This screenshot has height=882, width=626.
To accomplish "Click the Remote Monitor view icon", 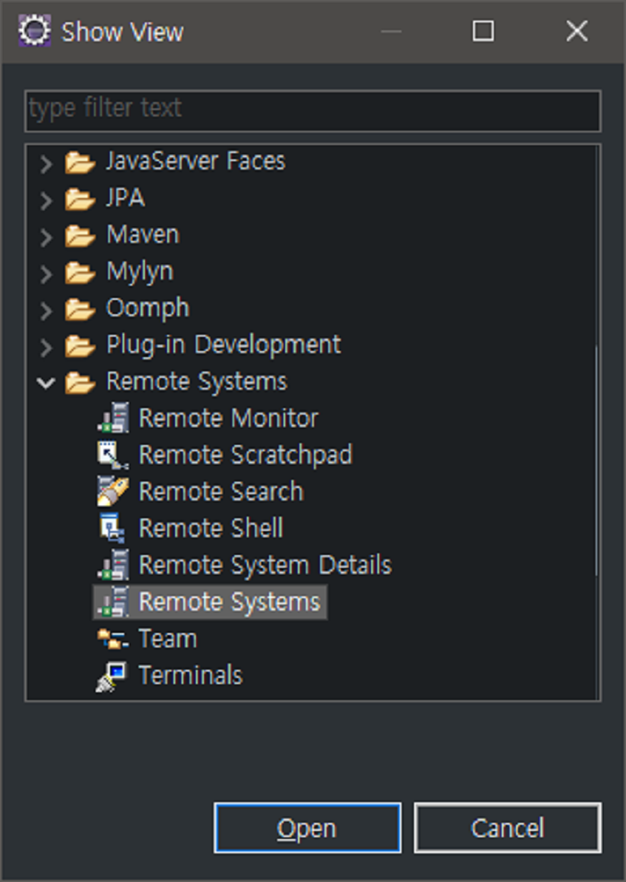I will pos(113,418).
